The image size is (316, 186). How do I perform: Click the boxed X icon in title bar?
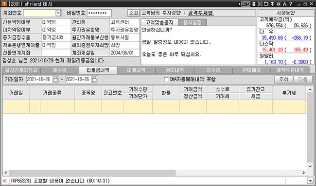(260, 4)
